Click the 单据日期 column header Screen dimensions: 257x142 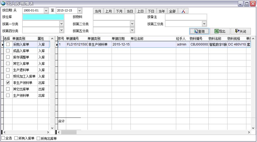(118, 39)
